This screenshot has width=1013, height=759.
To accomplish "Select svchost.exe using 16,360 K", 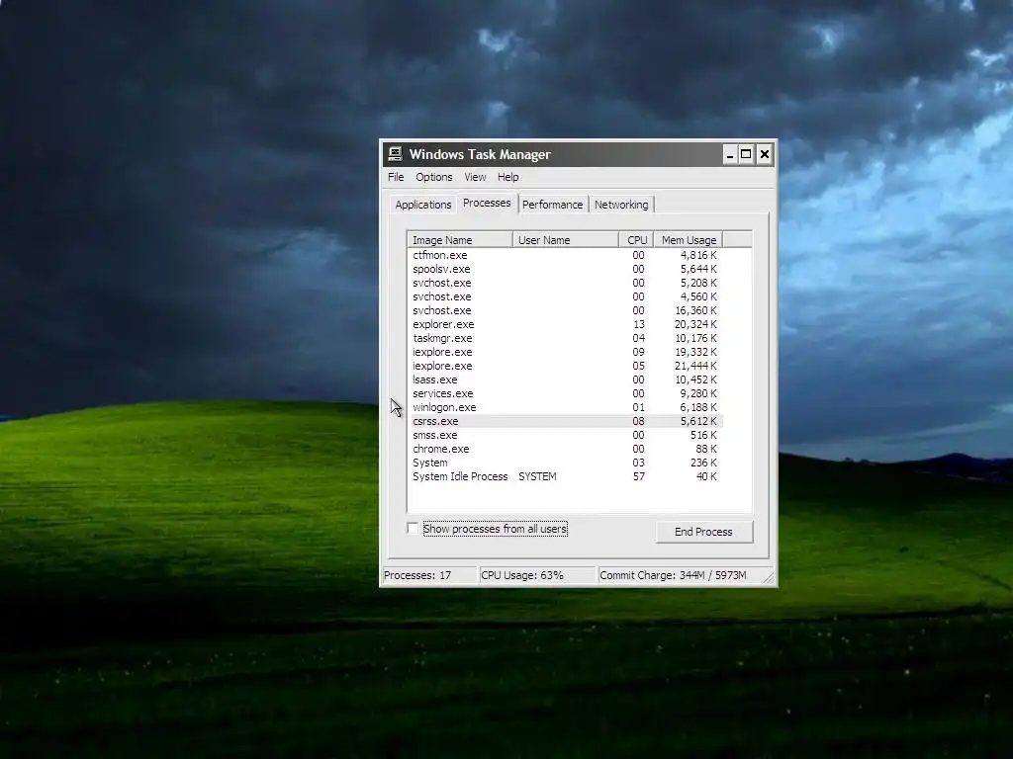I will click(566, 310).
